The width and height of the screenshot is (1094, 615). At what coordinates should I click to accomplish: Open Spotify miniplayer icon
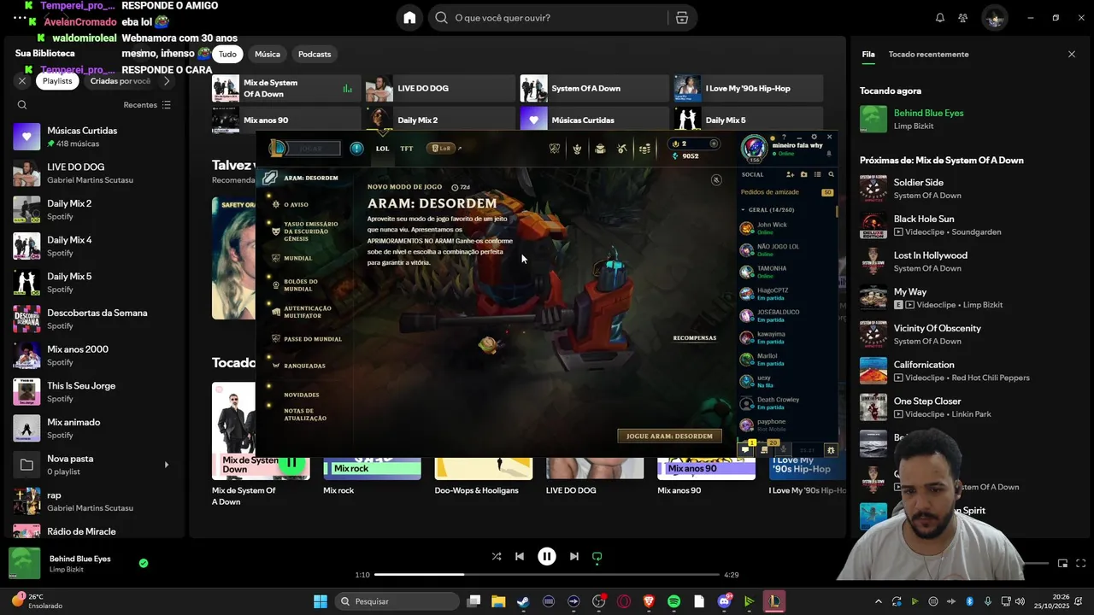pyautogui.click(x=1062, y=563)
